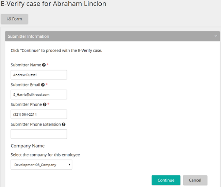Show help for Submitter Phone Extension

(64, 125)
